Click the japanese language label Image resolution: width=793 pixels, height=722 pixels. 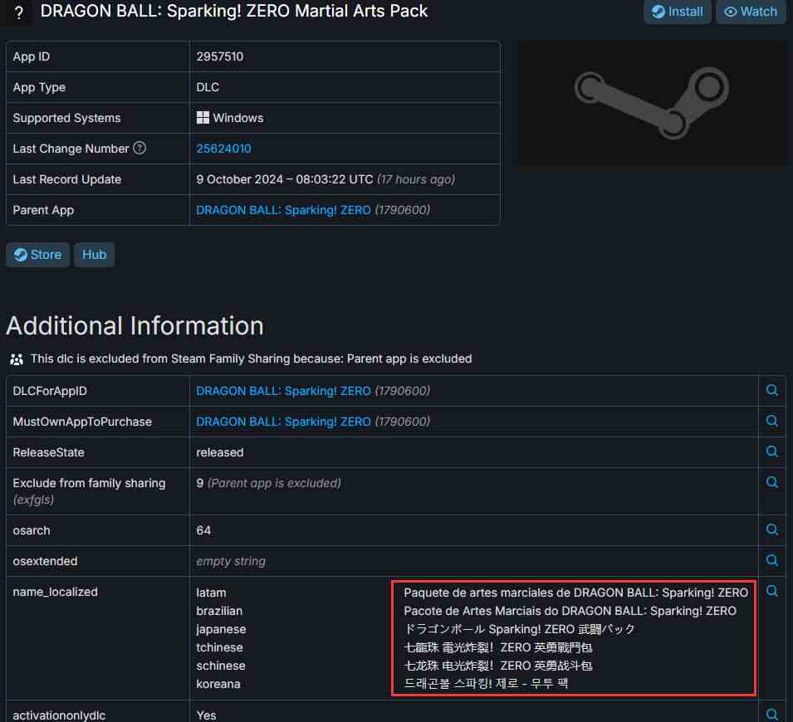[221, 630]
